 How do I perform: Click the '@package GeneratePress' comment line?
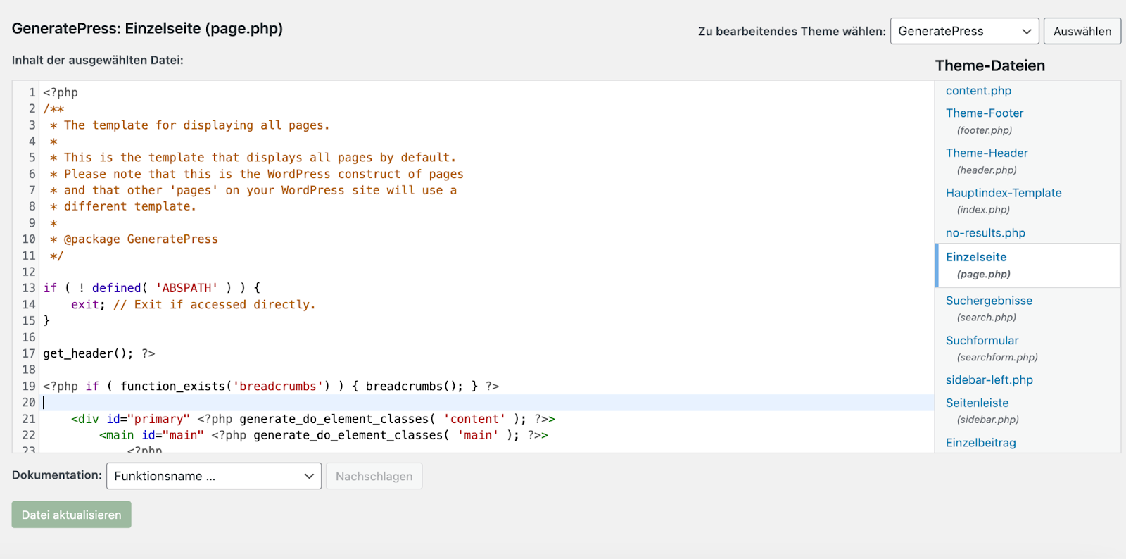tap(134, 239)
